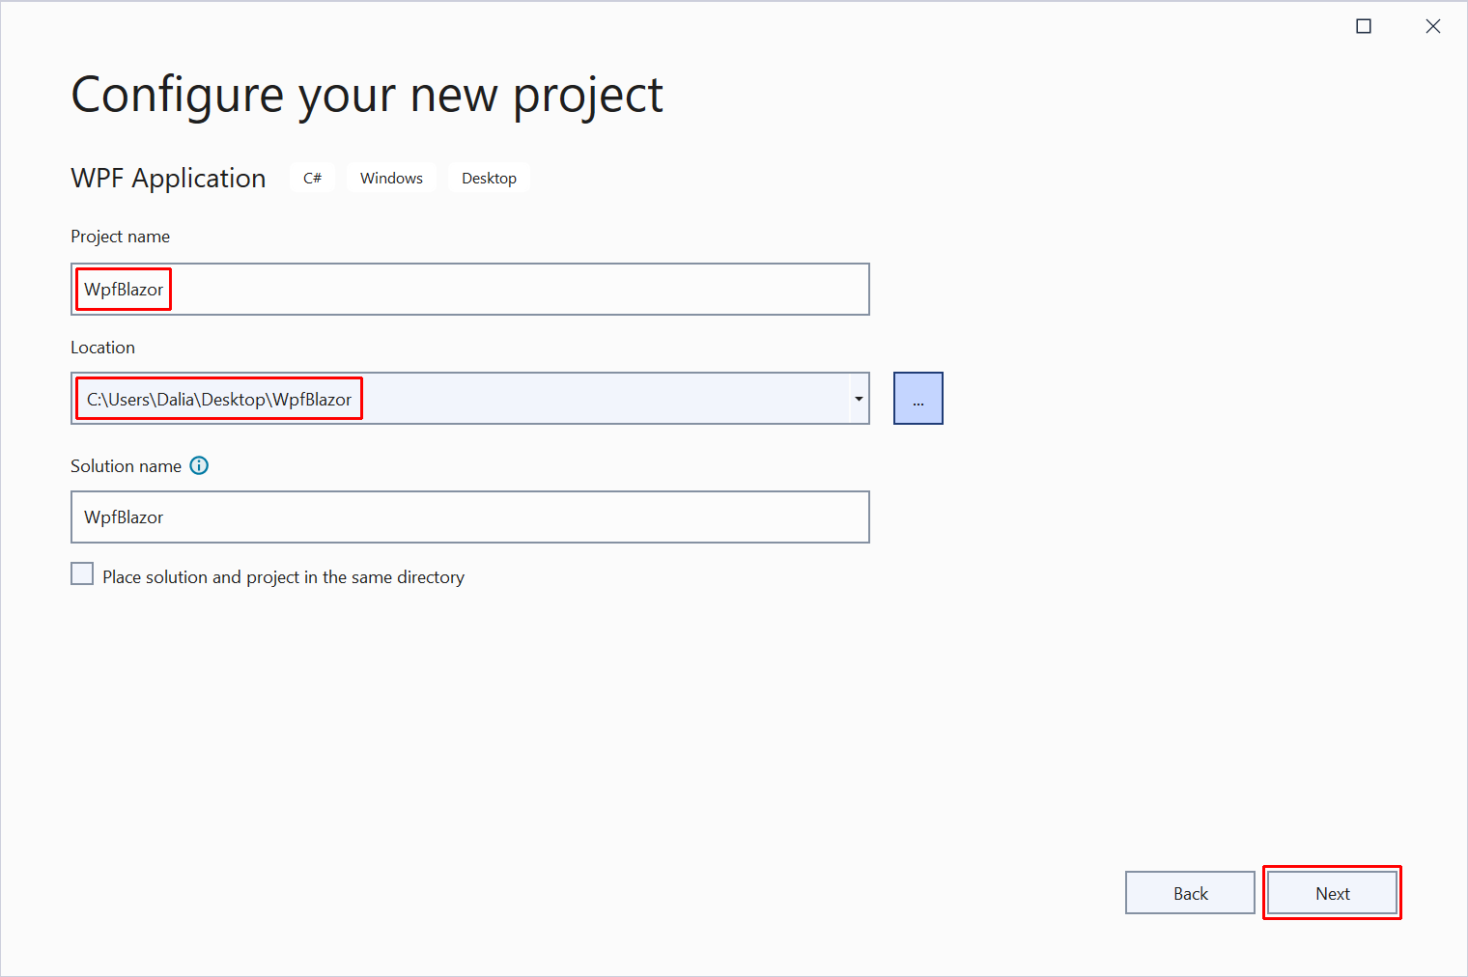Proceed to the next configuration step
Screen dimensions: 1468x977
(1332, 893)
